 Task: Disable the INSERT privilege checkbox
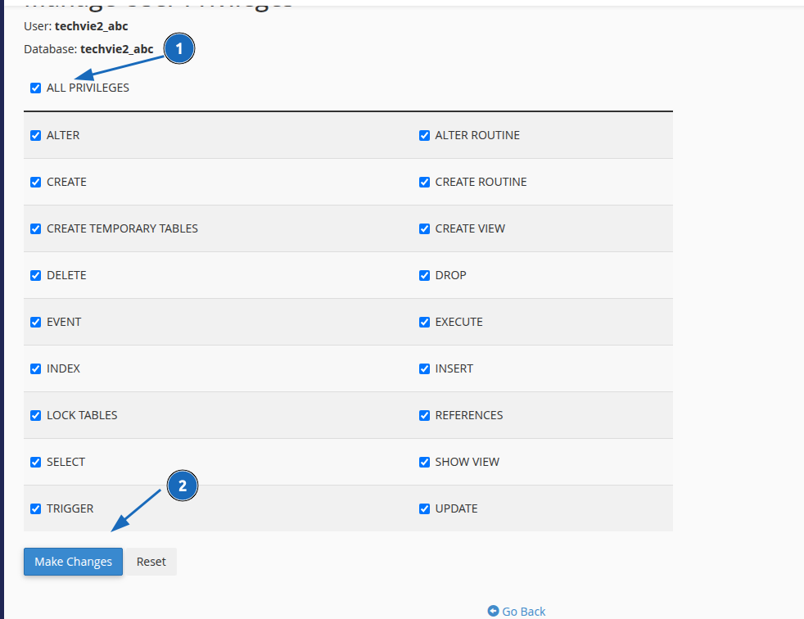click(424, 369)
